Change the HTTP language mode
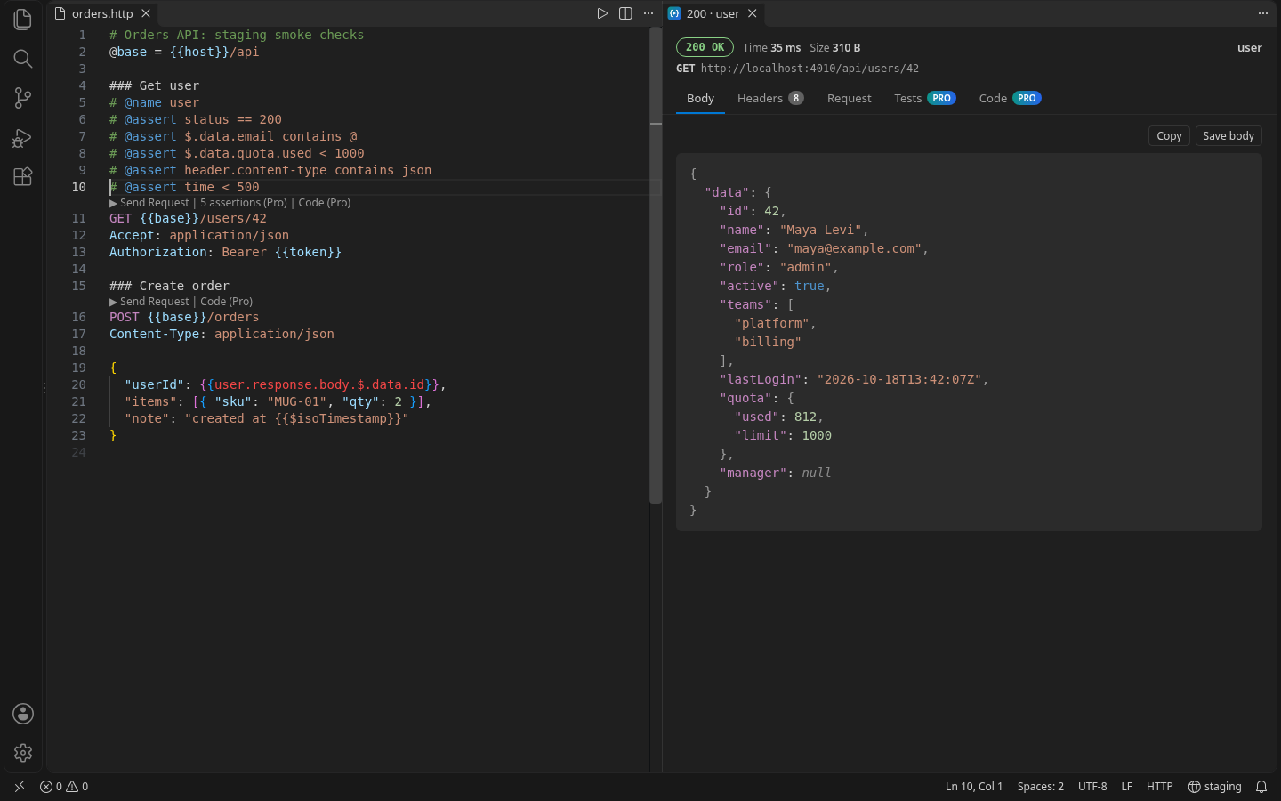 (1159, 787)
